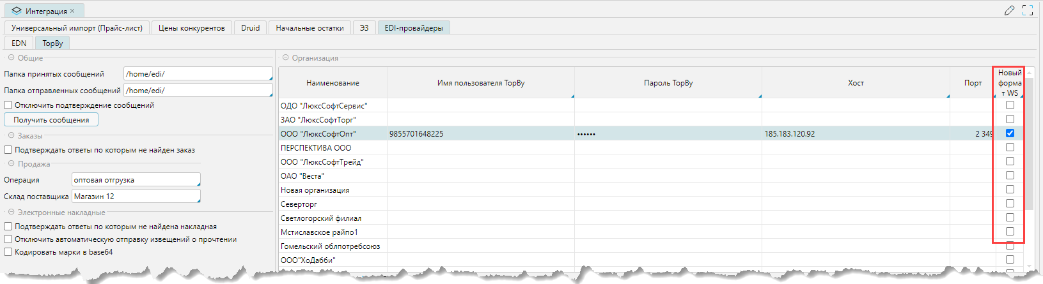The height and width of the screenshot is (284, 1043).
Task: Open the Цены конкурентов tab
Action: point(191,28)
